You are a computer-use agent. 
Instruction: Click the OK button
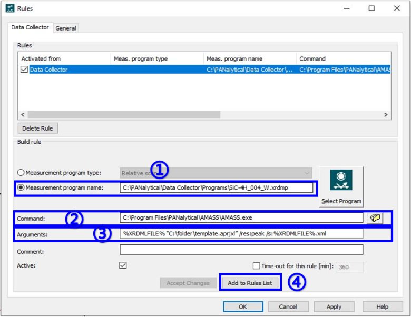point(242,306)
